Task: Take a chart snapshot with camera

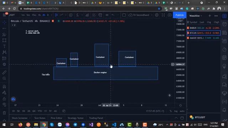Action: click(x=170, y=15)
